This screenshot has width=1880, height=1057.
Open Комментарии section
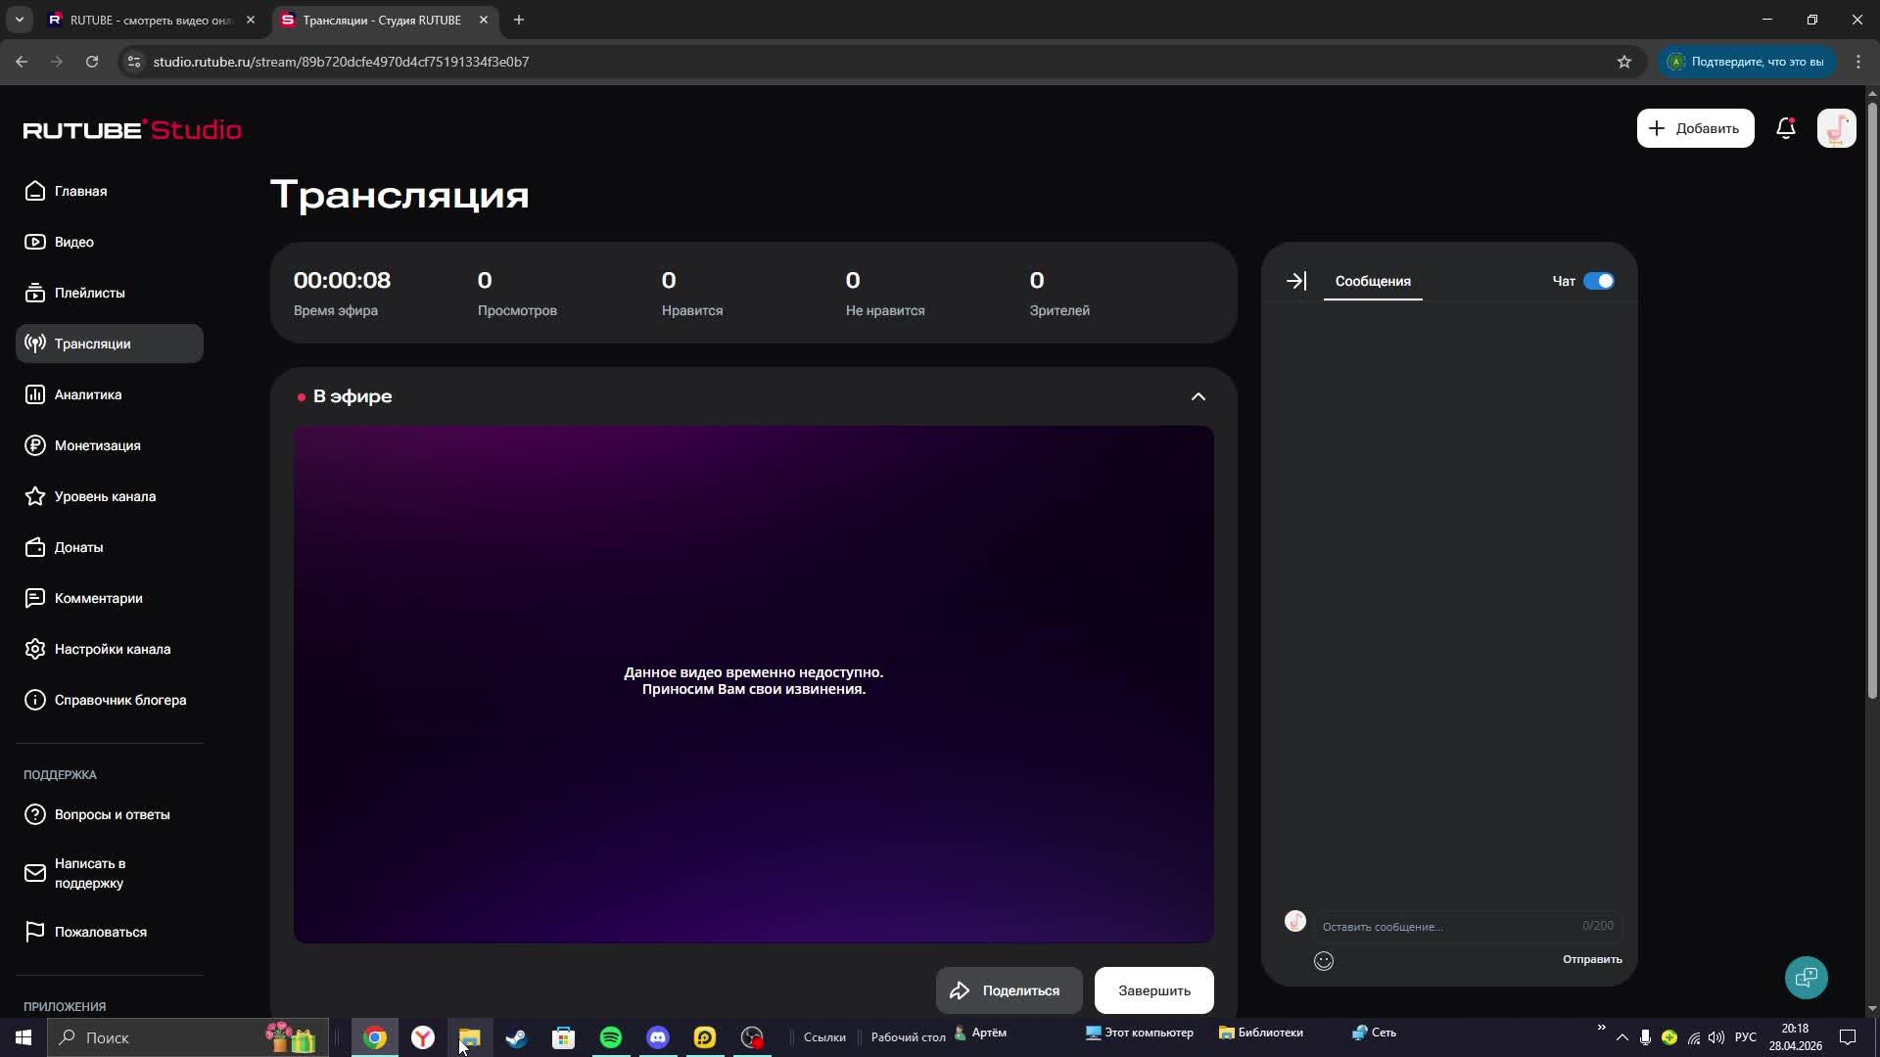(110, 598)
